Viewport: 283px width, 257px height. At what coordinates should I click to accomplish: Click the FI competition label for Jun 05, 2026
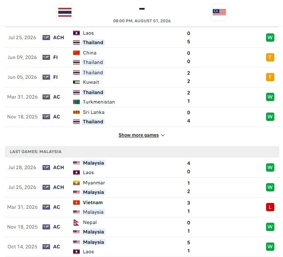pos(55,77)
